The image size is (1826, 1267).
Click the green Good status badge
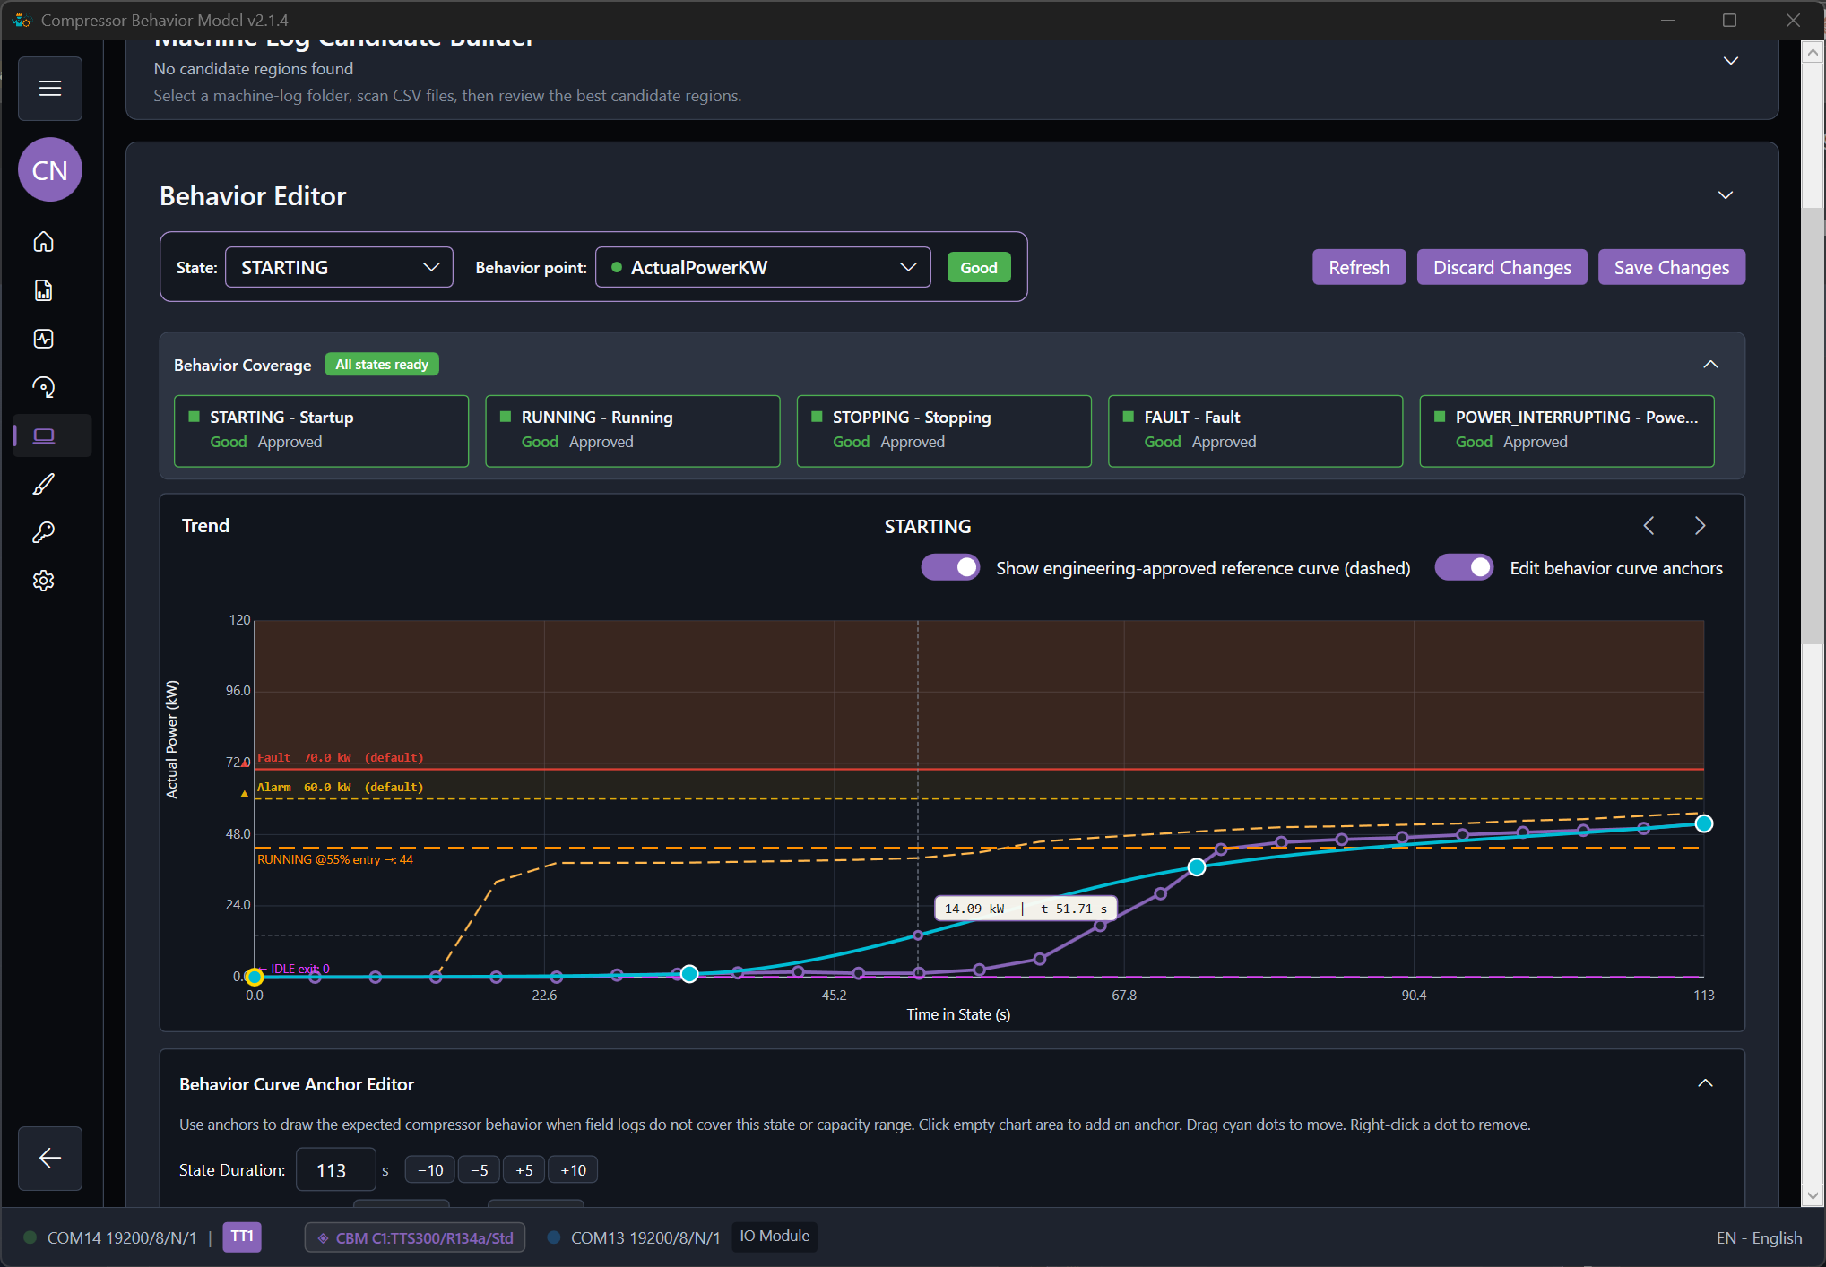(x=979, y=267)
